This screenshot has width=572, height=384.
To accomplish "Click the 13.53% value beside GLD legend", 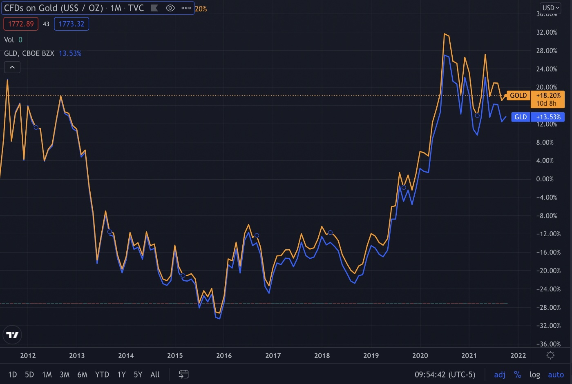I will point(70,53).
